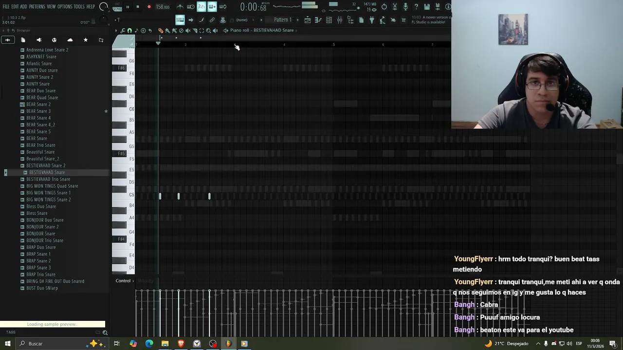
Task: Click the Undo history icon in top bar
Action: 384,7
